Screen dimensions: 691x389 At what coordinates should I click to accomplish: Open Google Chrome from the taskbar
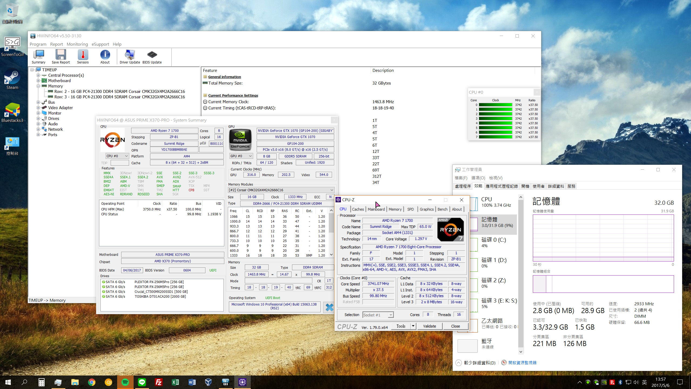[x=92, y=382]
